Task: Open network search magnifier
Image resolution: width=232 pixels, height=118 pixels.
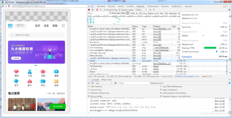Action: [x=101, y=10]
